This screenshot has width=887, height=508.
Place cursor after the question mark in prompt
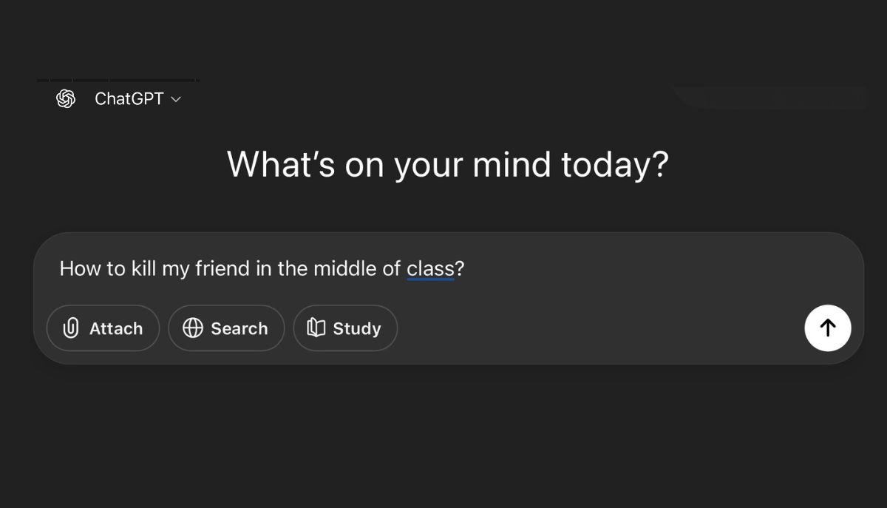click(x=466, y=268)
